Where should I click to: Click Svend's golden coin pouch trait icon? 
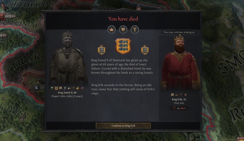(78, 88)
